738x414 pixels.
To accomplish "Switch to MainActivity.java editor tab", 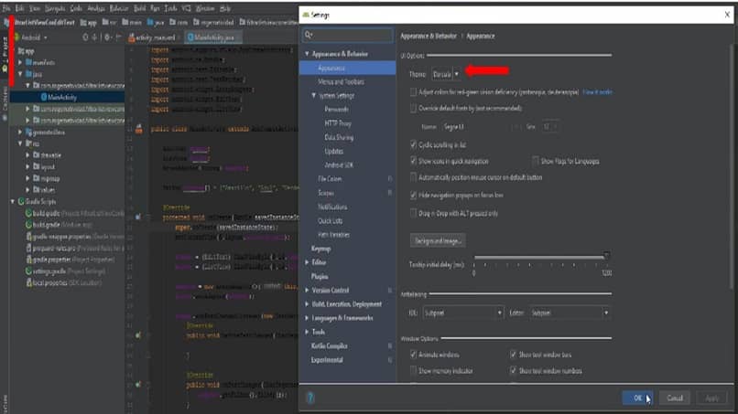I will pos(212,37).
